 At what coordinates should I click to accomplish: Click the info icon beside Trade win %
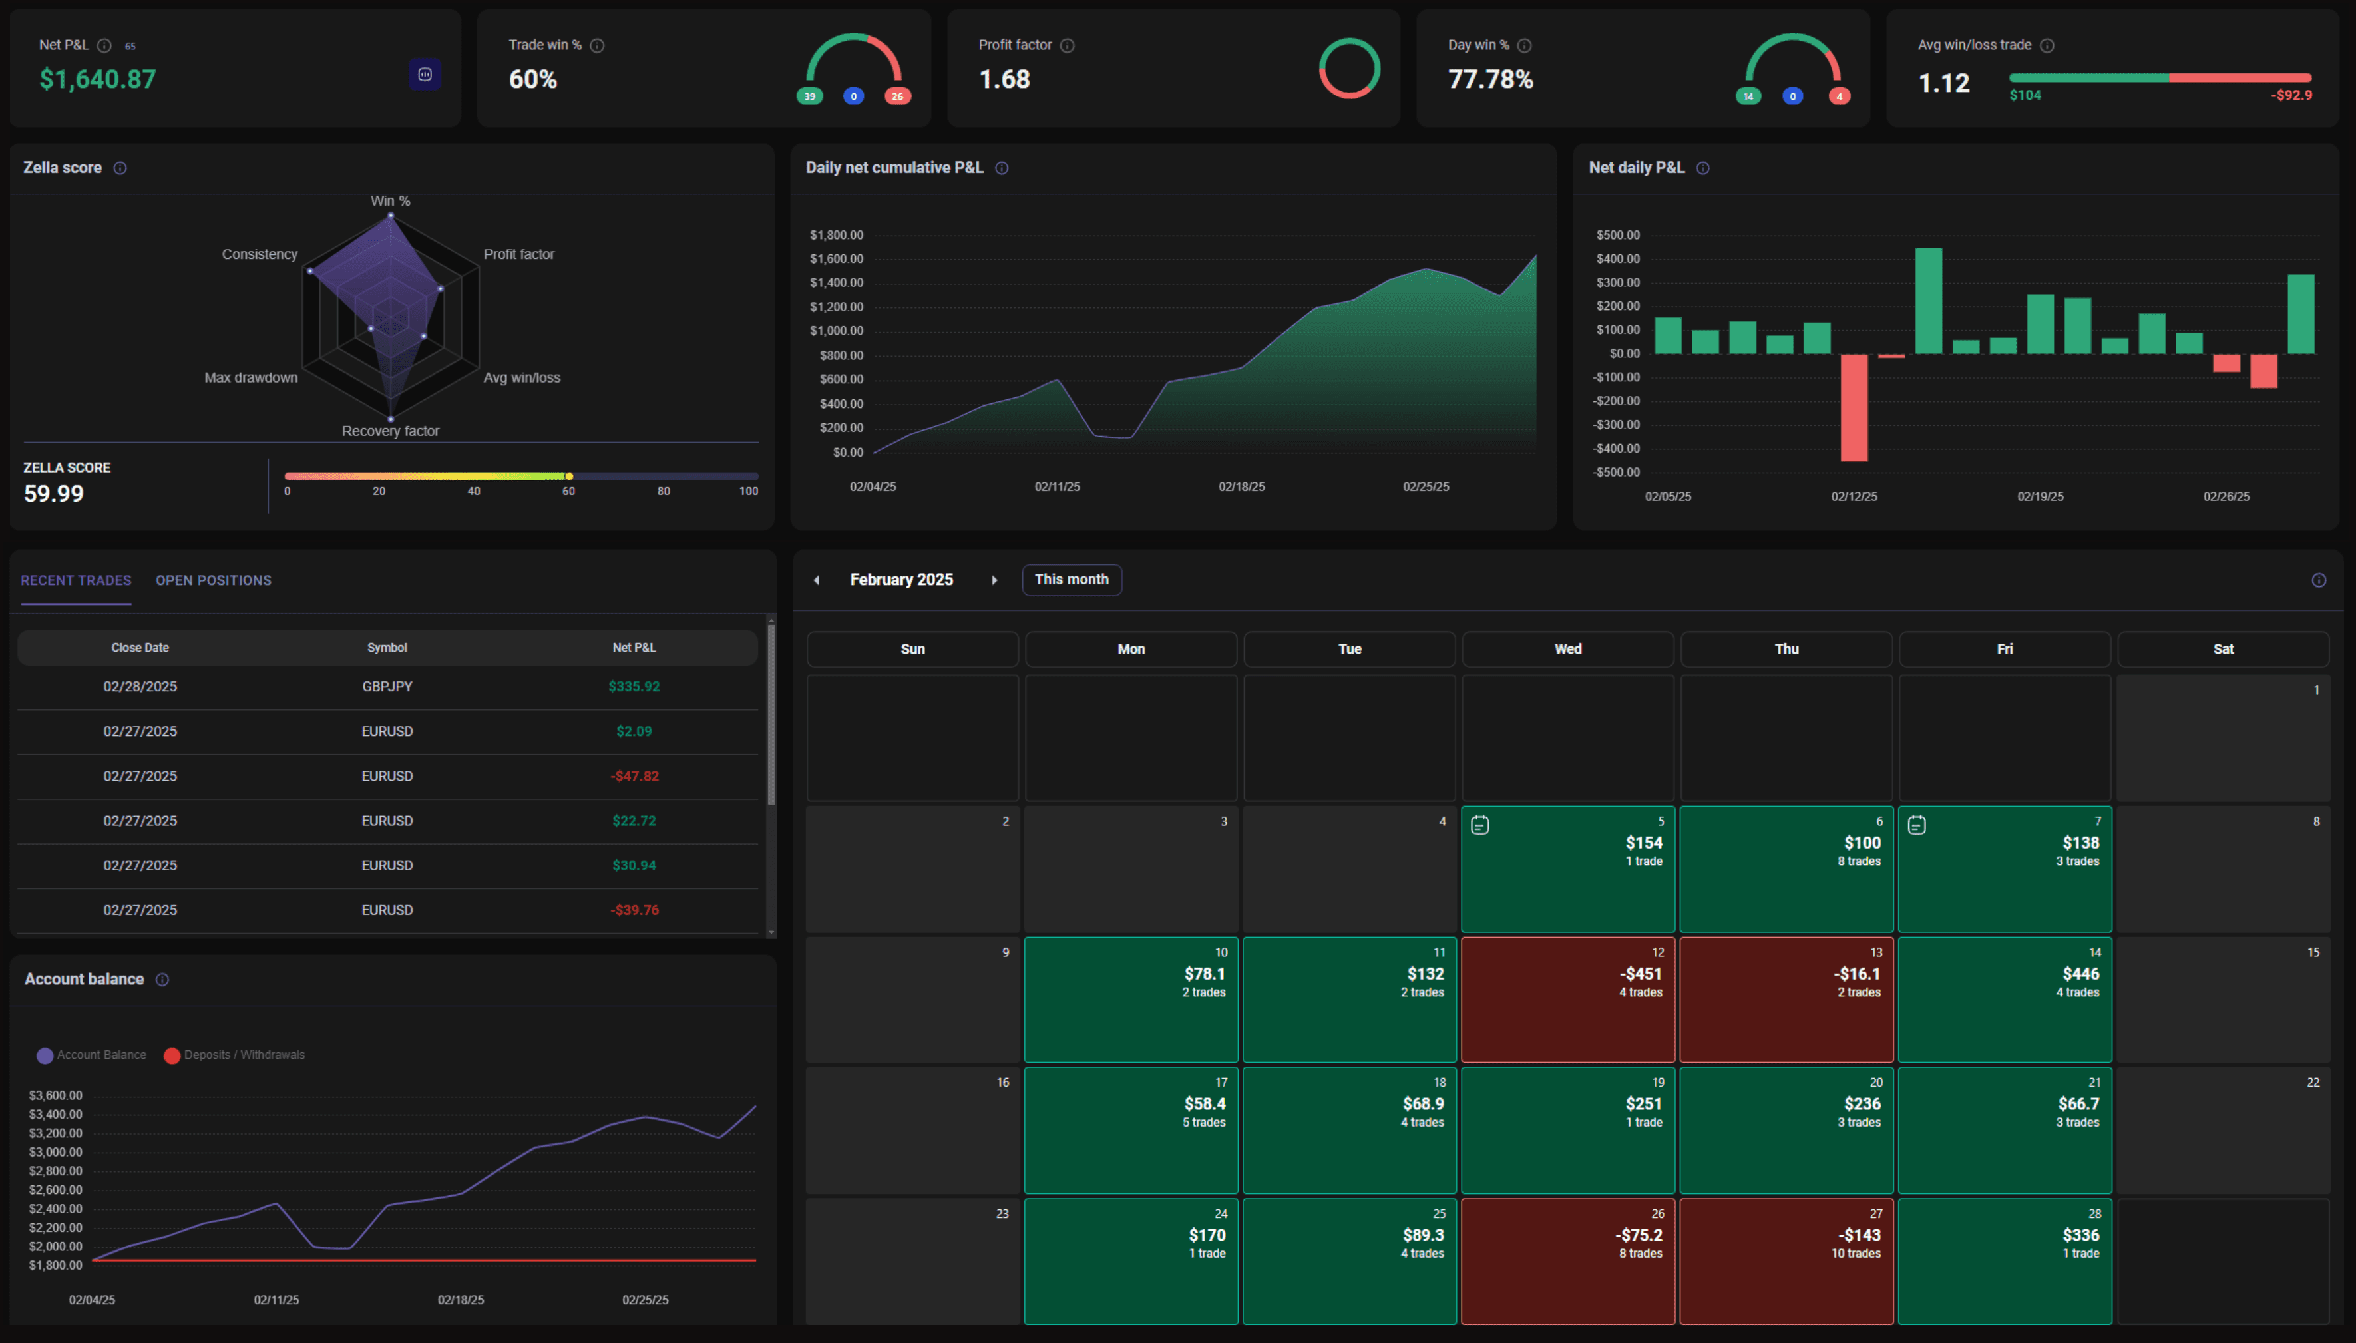click(598, 45)
